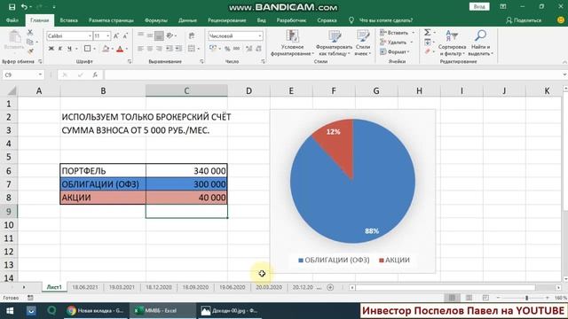The width and height of the screenshot is (568, 319).
Task: Copy selection with Copy icon
Action: pyautogui.click(x=30, y=42)
